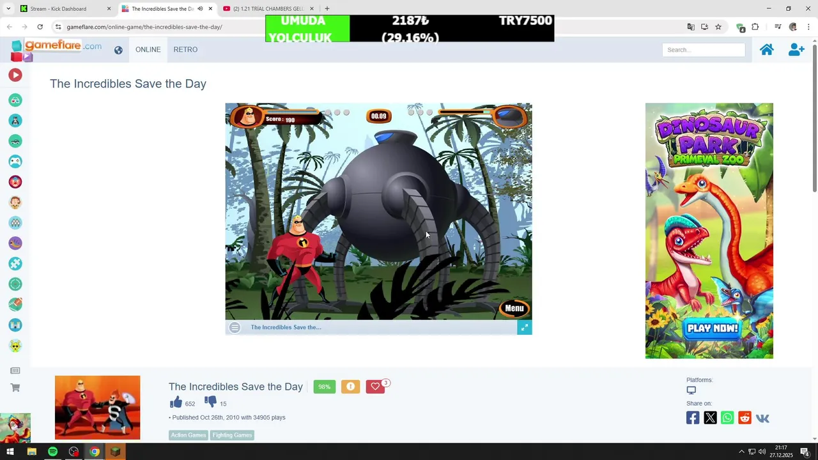
Task: Go to the home icon
Action: (x=767, y=50)
